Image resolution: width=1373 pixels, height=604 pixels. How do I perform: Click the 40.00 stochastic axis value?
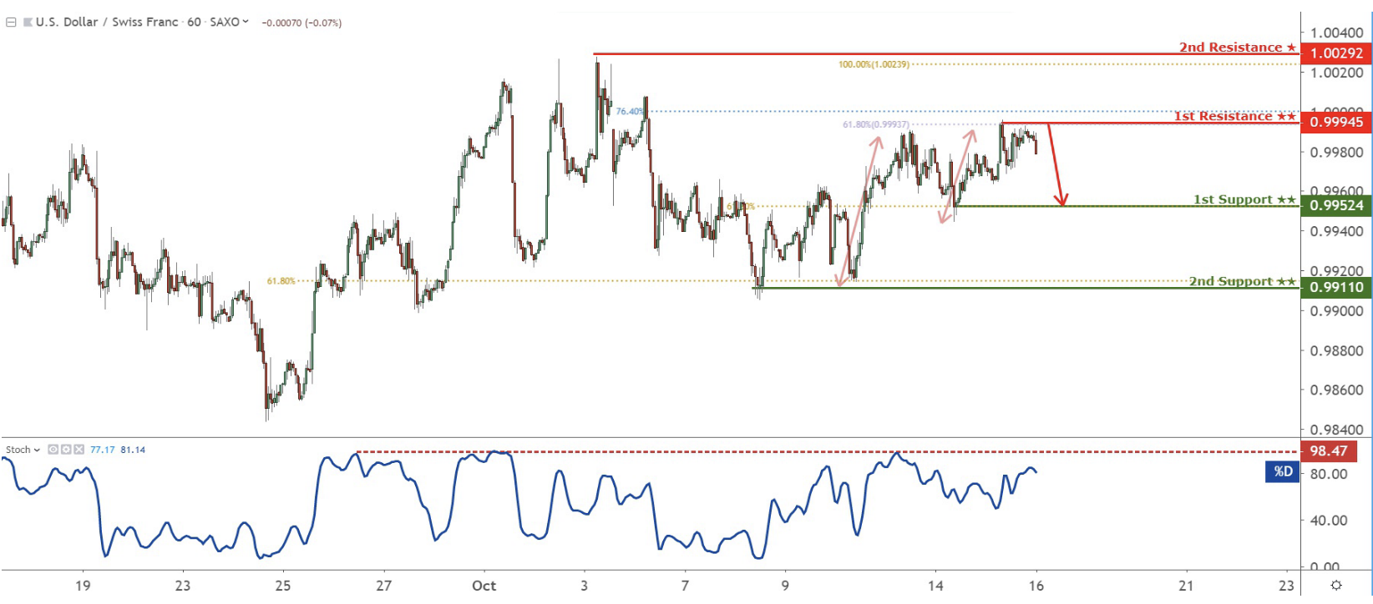(x=1329, y=521)
